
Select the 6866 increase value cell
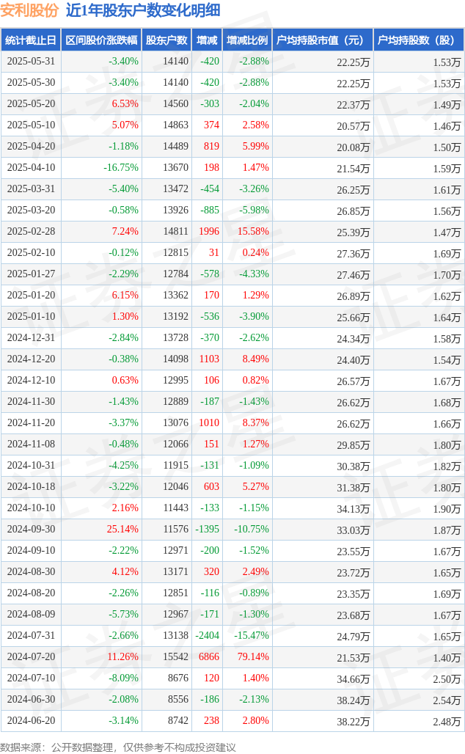coord(209,657)
